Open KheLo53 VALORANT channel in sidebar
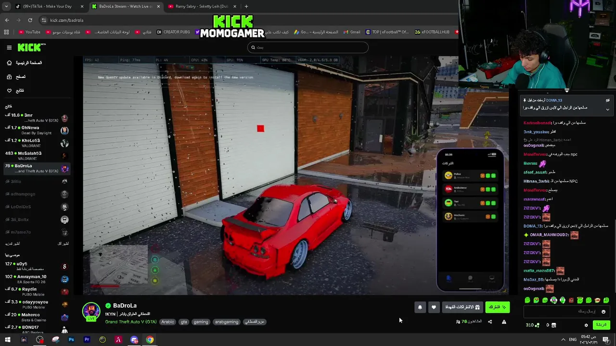The width and height of the screenshot is (616, 346). [37, 143]
